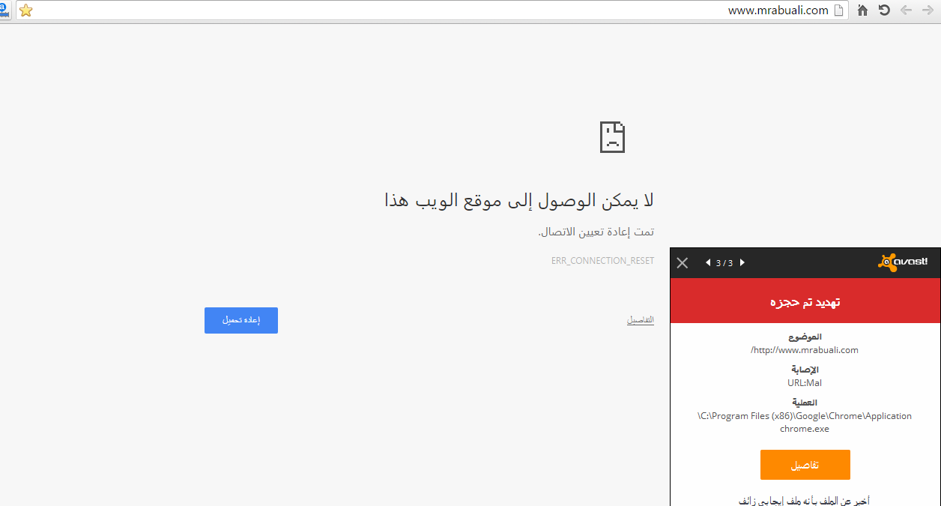Go back using the browser back arrow
941x506 pixels.
tap(906, 10)
